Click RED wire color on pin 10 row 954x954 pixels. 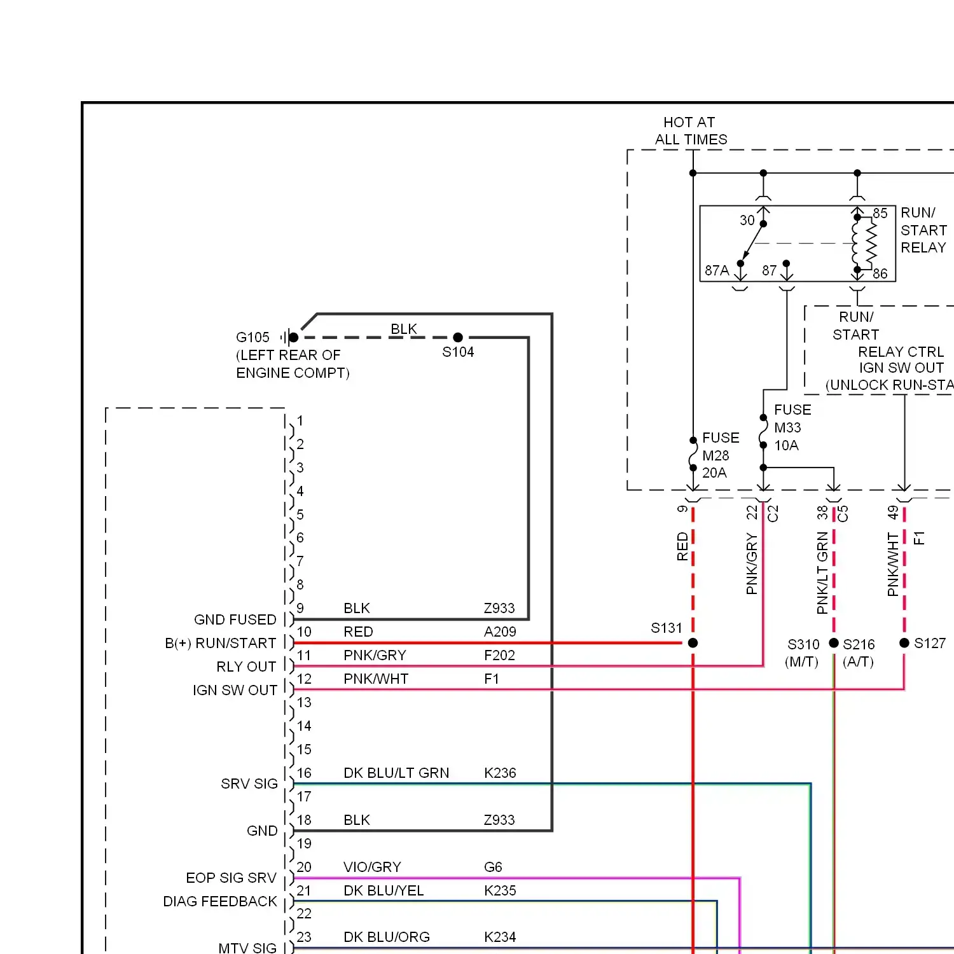click(x=358, y=632)
